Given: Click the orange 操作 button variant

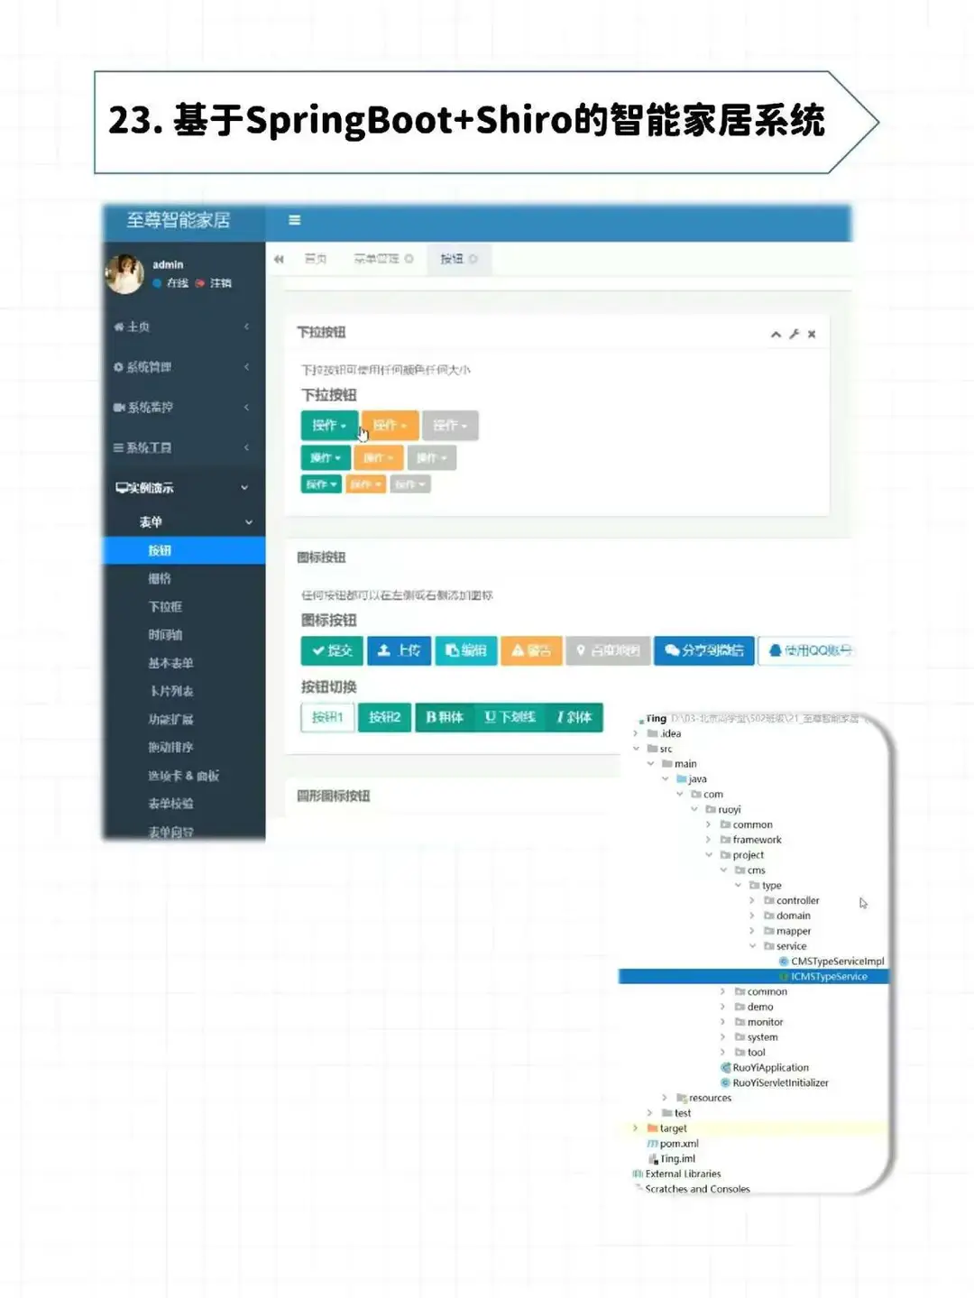Looking at the screenshot, I should [388, 425].
